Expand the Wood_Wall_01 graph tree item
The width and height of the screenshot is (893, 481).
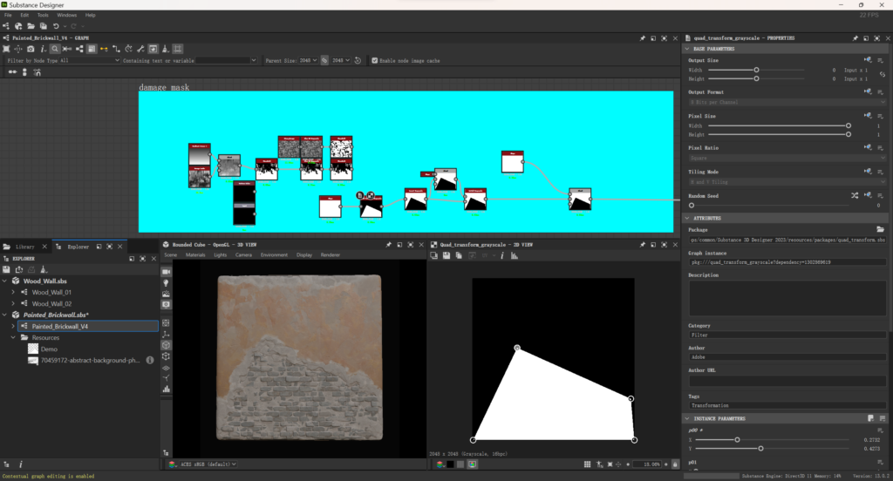[13, 292]
